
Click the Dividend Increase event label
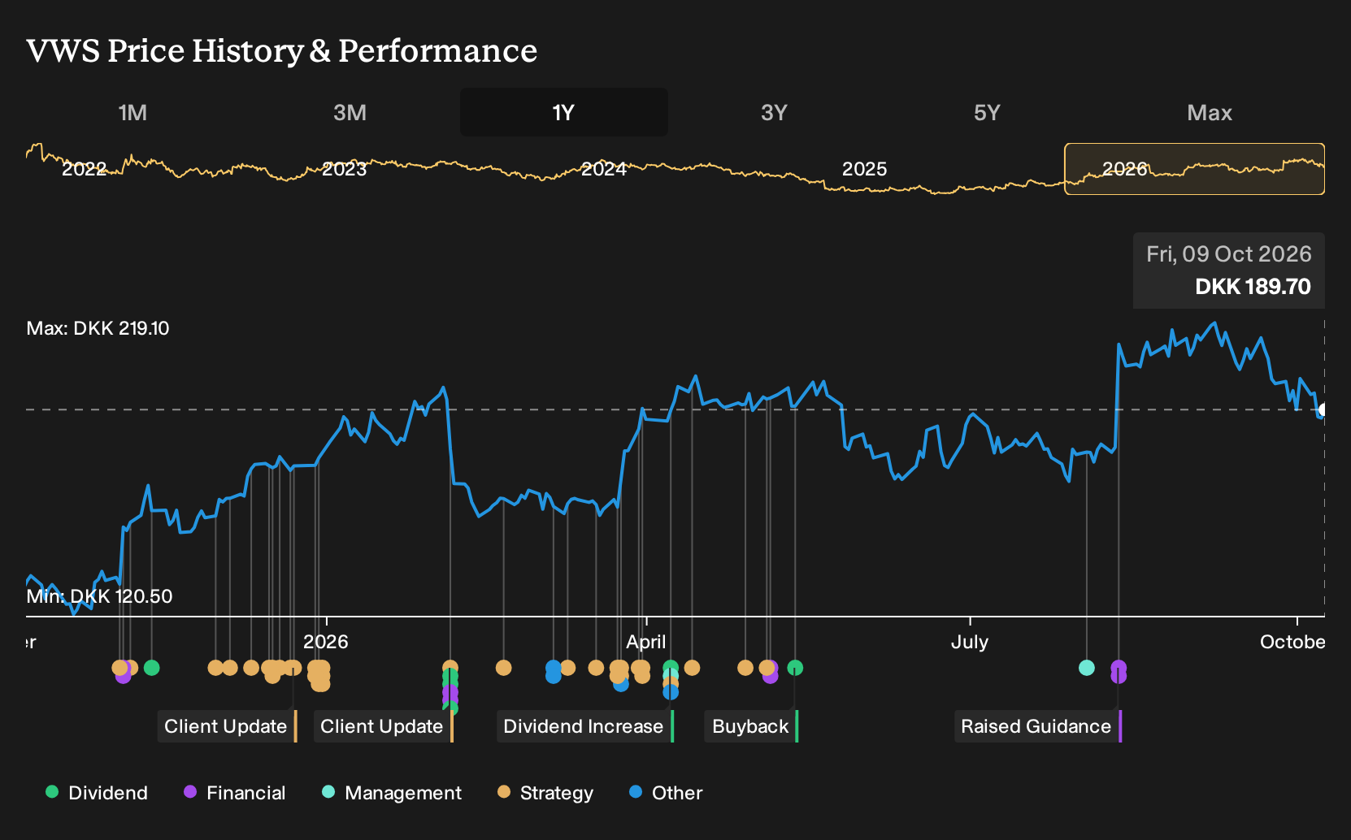coord(584,726)
